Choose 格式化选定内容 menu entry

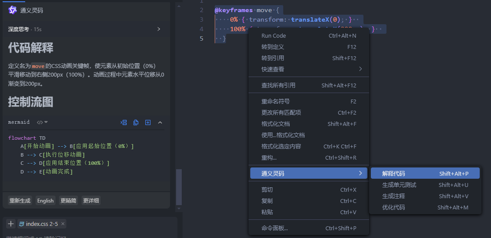(x=309, y=147)
